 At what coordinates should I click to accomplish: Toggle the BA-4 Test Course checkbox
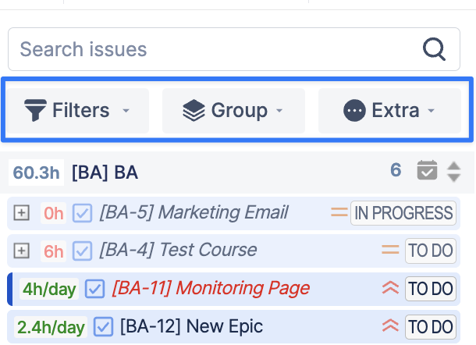coord(82,251)
